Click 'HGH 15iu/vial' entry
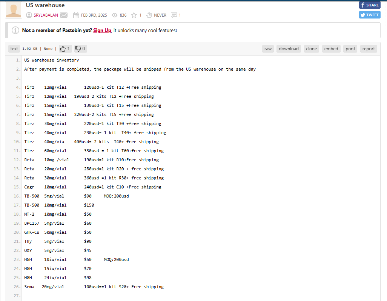 point(45,269)
